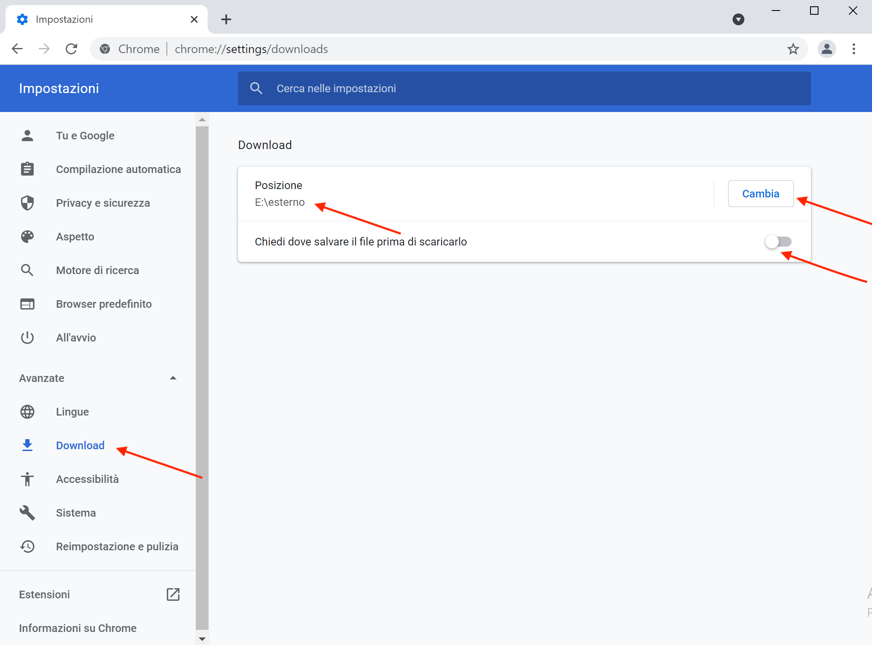Click the magnifier icon beside Motore di ricerca
The width and height of the screenshot is (872, 645).
point(27,270)
